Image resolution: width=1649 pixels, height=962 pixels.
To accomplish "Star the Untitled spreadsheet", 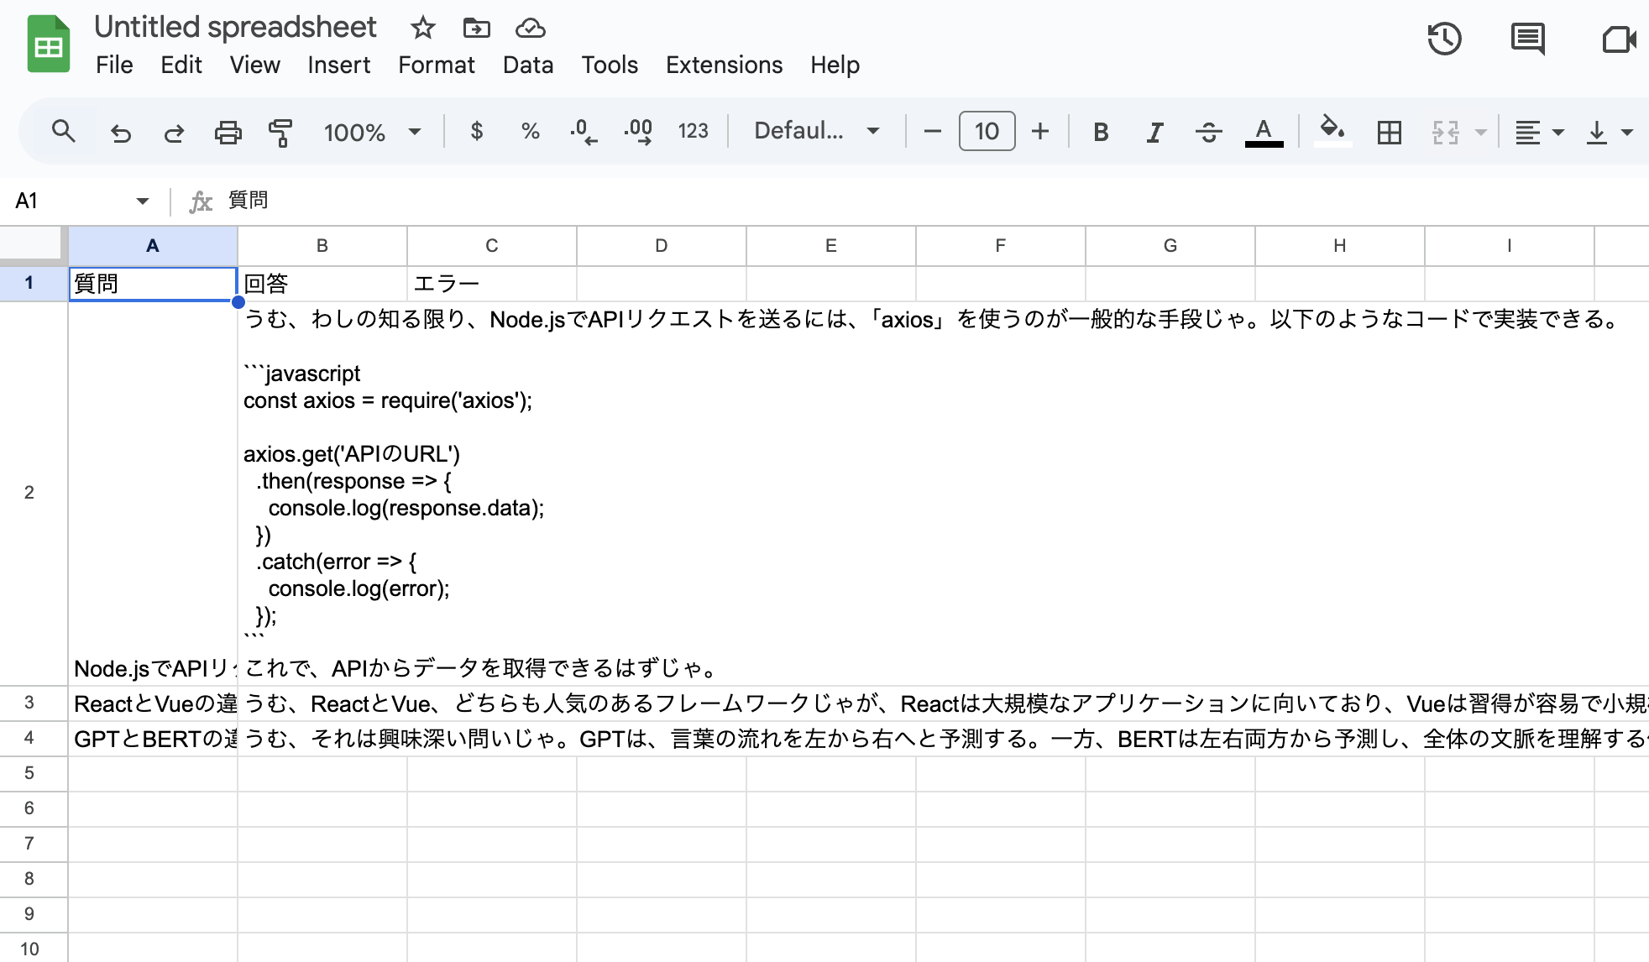I will tap(422, 28).
